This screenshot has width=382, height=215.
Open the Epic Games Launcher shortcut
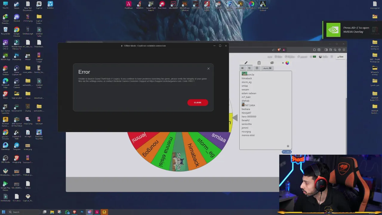pyautogui.click(x=5, y=109)
